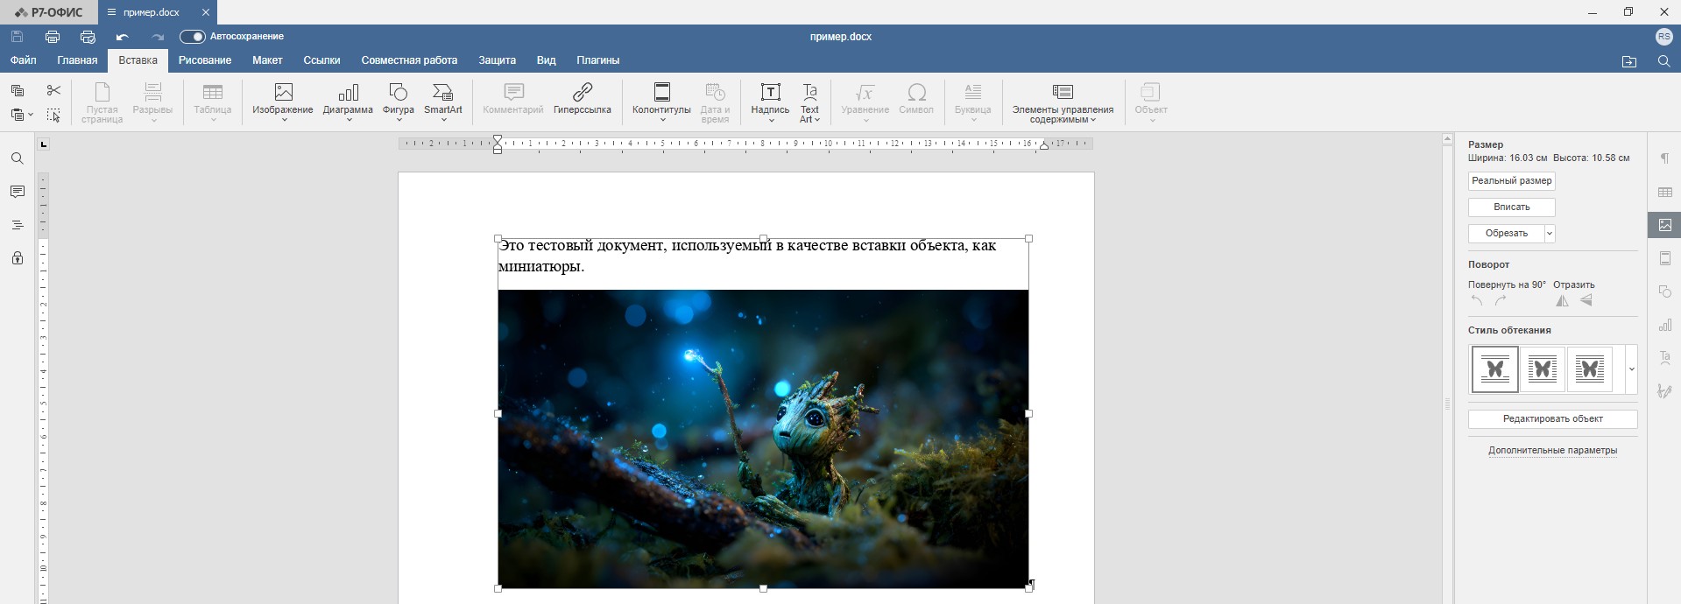Image resolution: width=1681 pixels, height=604 pixels.
Task: Open comments panel in left sidebar
Action: click(17, 192)
